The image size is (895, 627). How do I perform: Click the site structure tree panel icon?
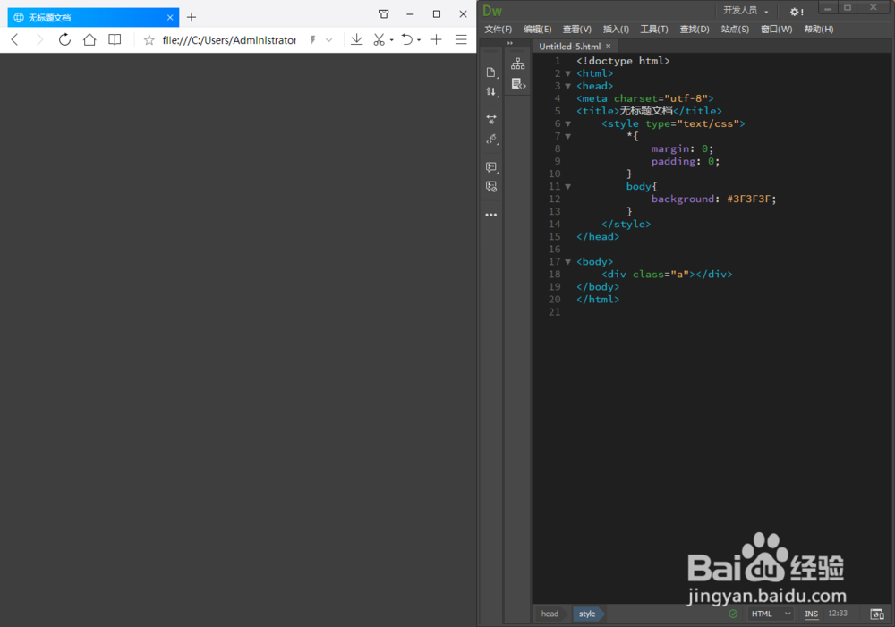pyautogui.click(x=517, y=64)
